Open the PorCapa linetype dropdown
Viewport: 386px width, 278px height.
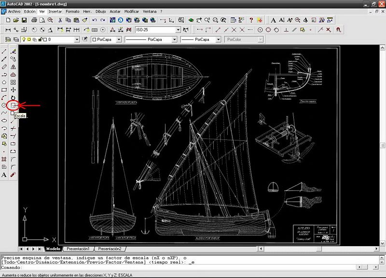[174, 39]
